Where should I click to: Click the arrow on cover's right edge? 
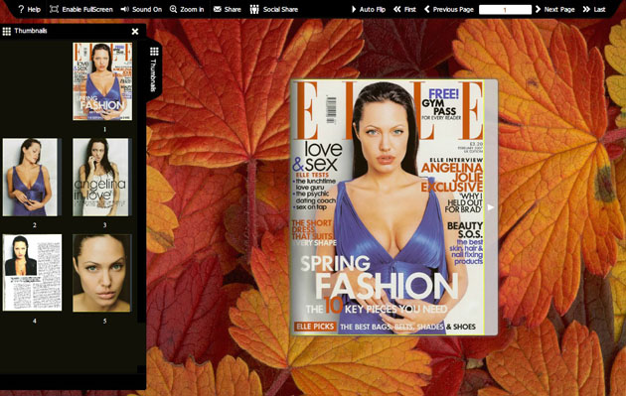(x=491, y=207)
